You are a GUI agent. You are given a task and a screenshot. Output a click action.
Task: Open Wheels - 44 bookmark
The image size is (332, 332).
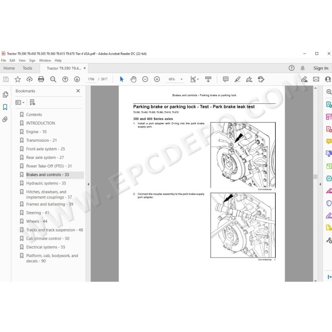pos(37,221)
